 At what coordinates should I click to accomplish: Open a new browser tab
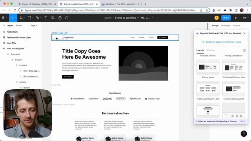tap(145, 4)
